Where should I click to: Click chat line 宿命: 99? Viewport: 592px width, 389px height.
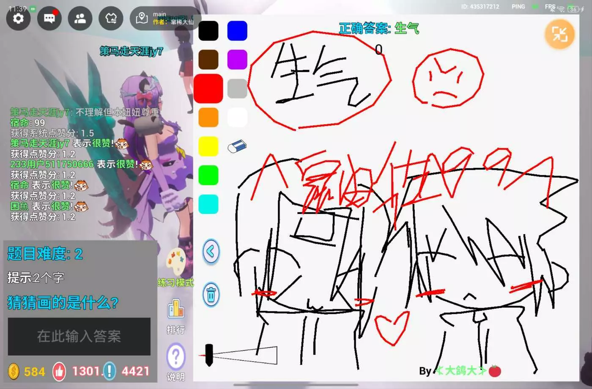[x=28, y=123]
